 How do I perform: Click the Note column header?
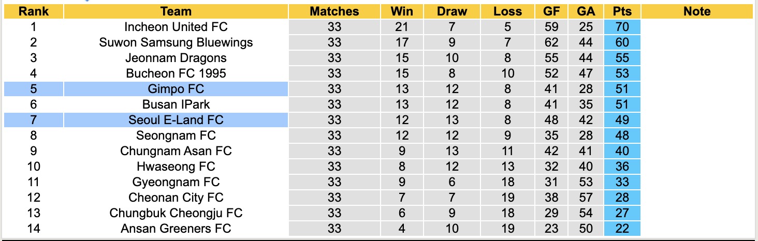pyautogui.click(x=697, y=11)
